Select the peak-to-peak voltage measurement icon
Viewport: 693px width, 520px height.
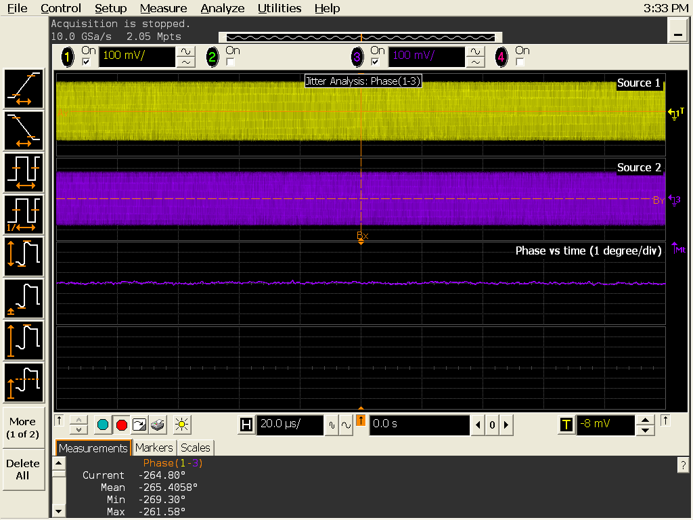tap(24, 256)
